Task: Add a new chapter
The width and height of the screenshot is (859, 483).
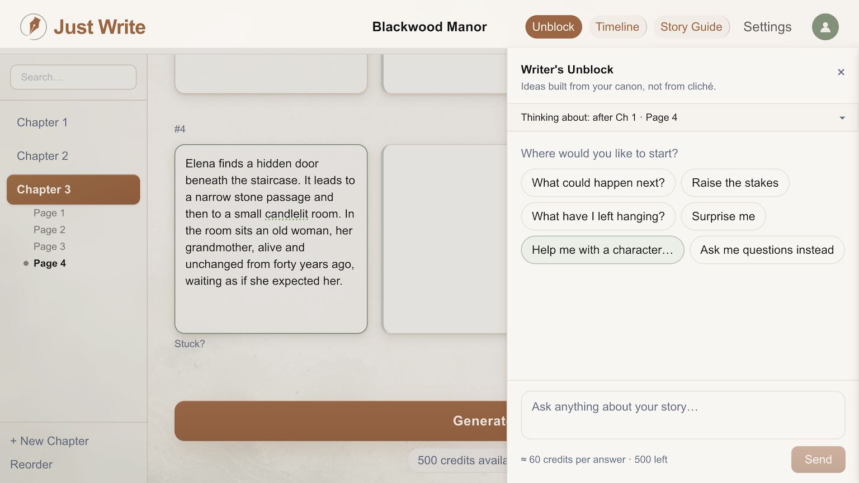Action: tap(49, 441)
